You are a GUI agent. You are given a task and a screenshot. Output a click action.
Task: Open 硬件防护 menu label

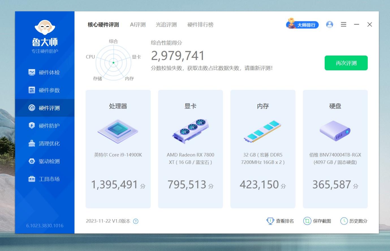49,126
